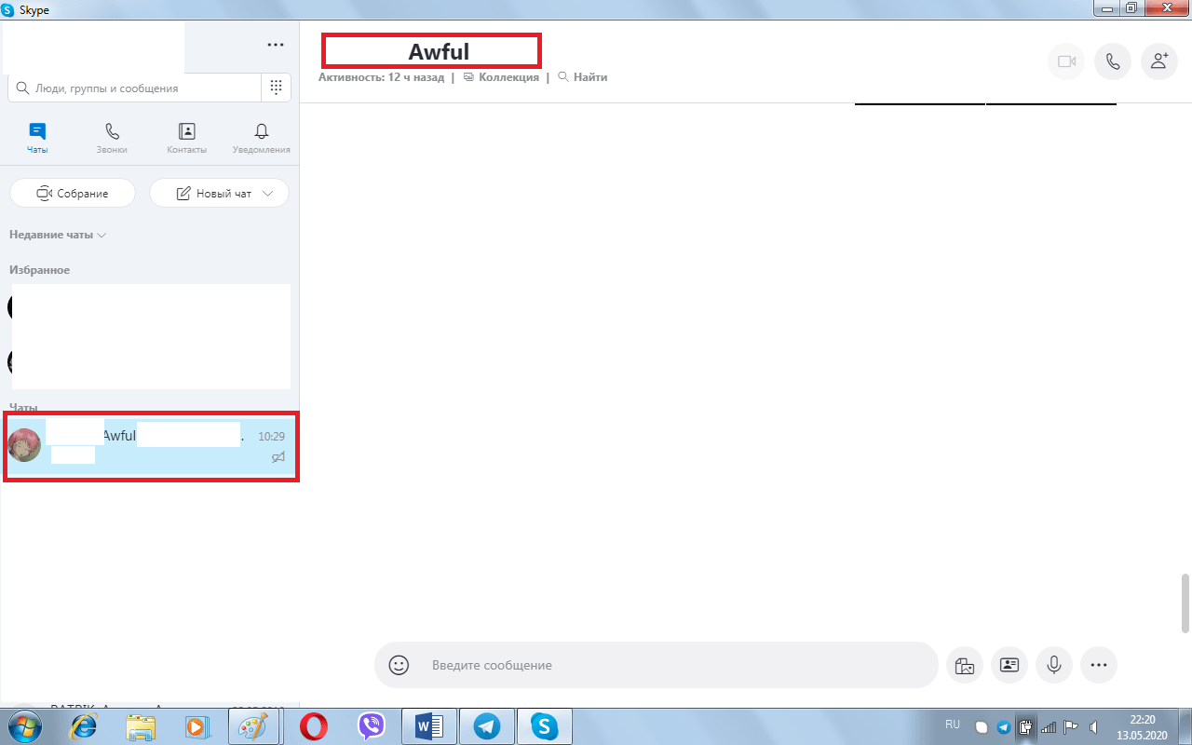Open the More options ellipsis menu
Image resolution: width=1192 pixels, height=745 pixels.
[x=276, y=45]
